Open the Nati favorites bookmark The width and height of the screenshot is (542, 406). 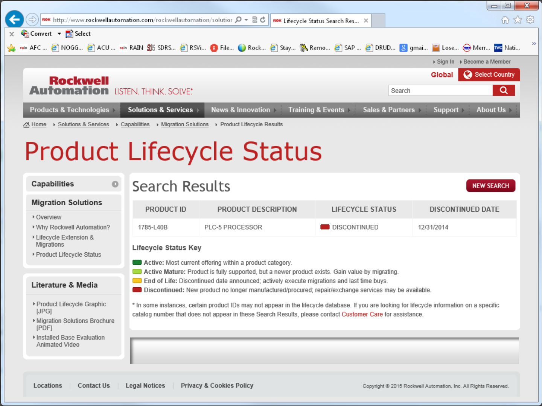tap(507, 48)
